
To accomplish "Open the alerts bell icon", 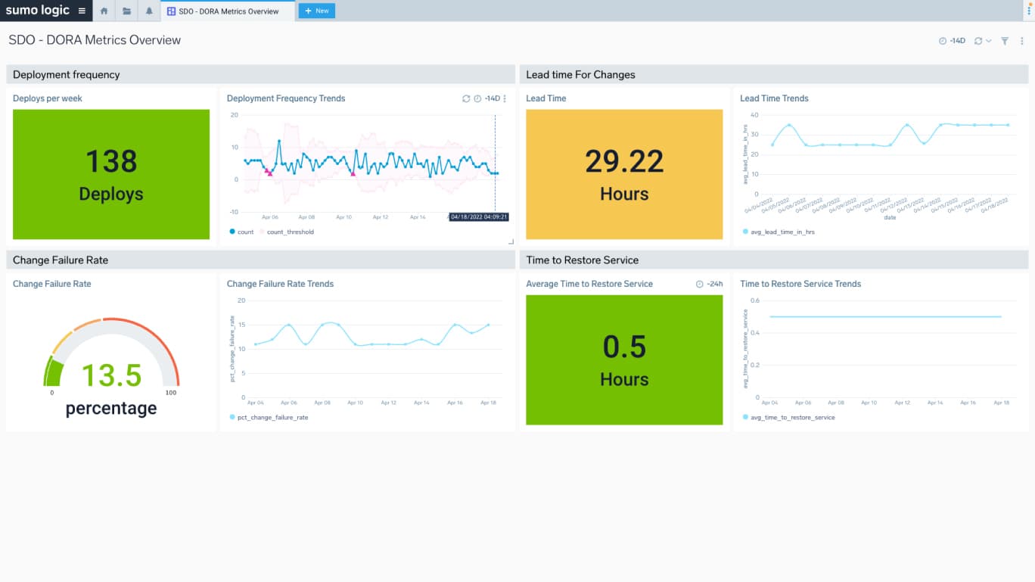I will click(x=149, y=11).
